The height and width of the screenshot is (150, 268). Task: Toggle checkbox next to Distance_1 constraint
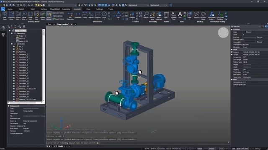point(14,89)
